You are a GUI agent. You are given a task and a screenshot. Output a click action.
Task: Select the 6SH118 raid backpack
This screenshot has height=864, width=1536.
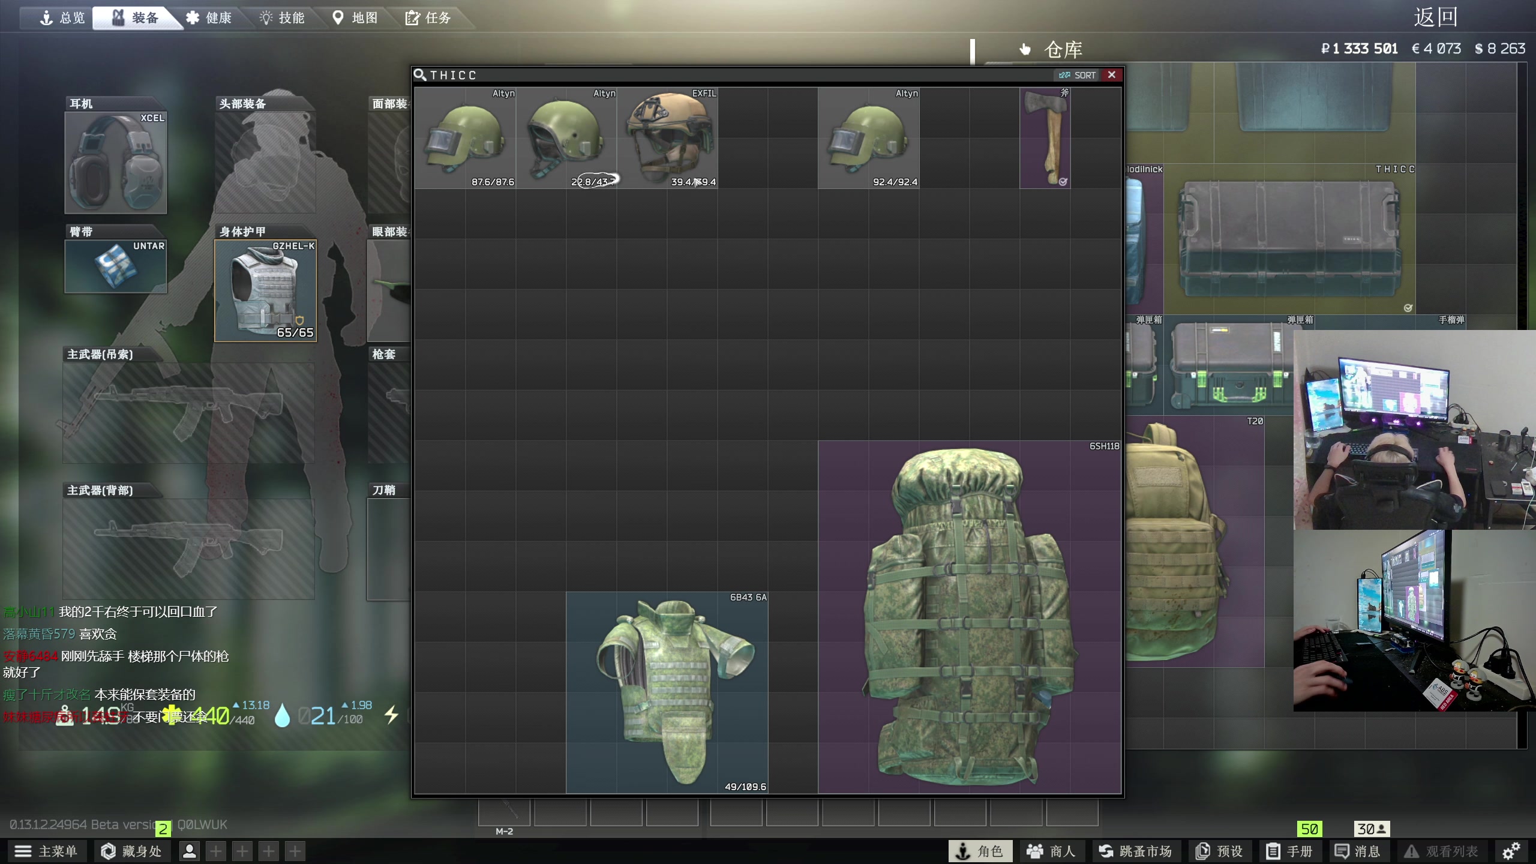970,617
